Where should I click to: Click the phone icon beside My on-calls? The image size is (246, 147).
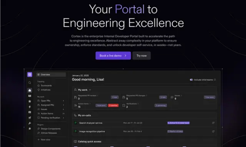pyautogui.click(x=75, y=115)
